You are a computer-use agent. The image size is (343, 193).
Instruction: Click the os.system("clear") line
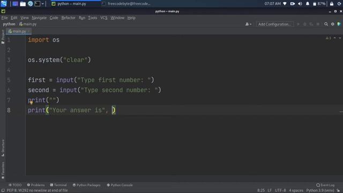coord(59,60)
